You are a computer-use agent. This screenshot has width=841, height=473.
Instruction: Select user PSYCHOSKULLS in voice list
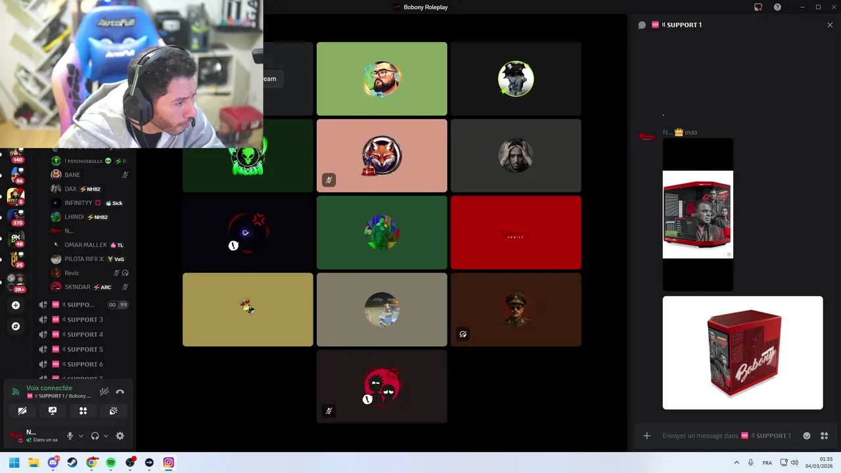point(89,161)
